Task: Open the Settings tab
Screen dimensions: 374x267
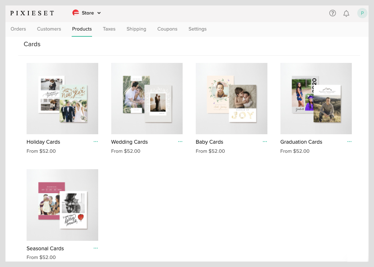Action: pyautogui.click(x=197, y=29)
